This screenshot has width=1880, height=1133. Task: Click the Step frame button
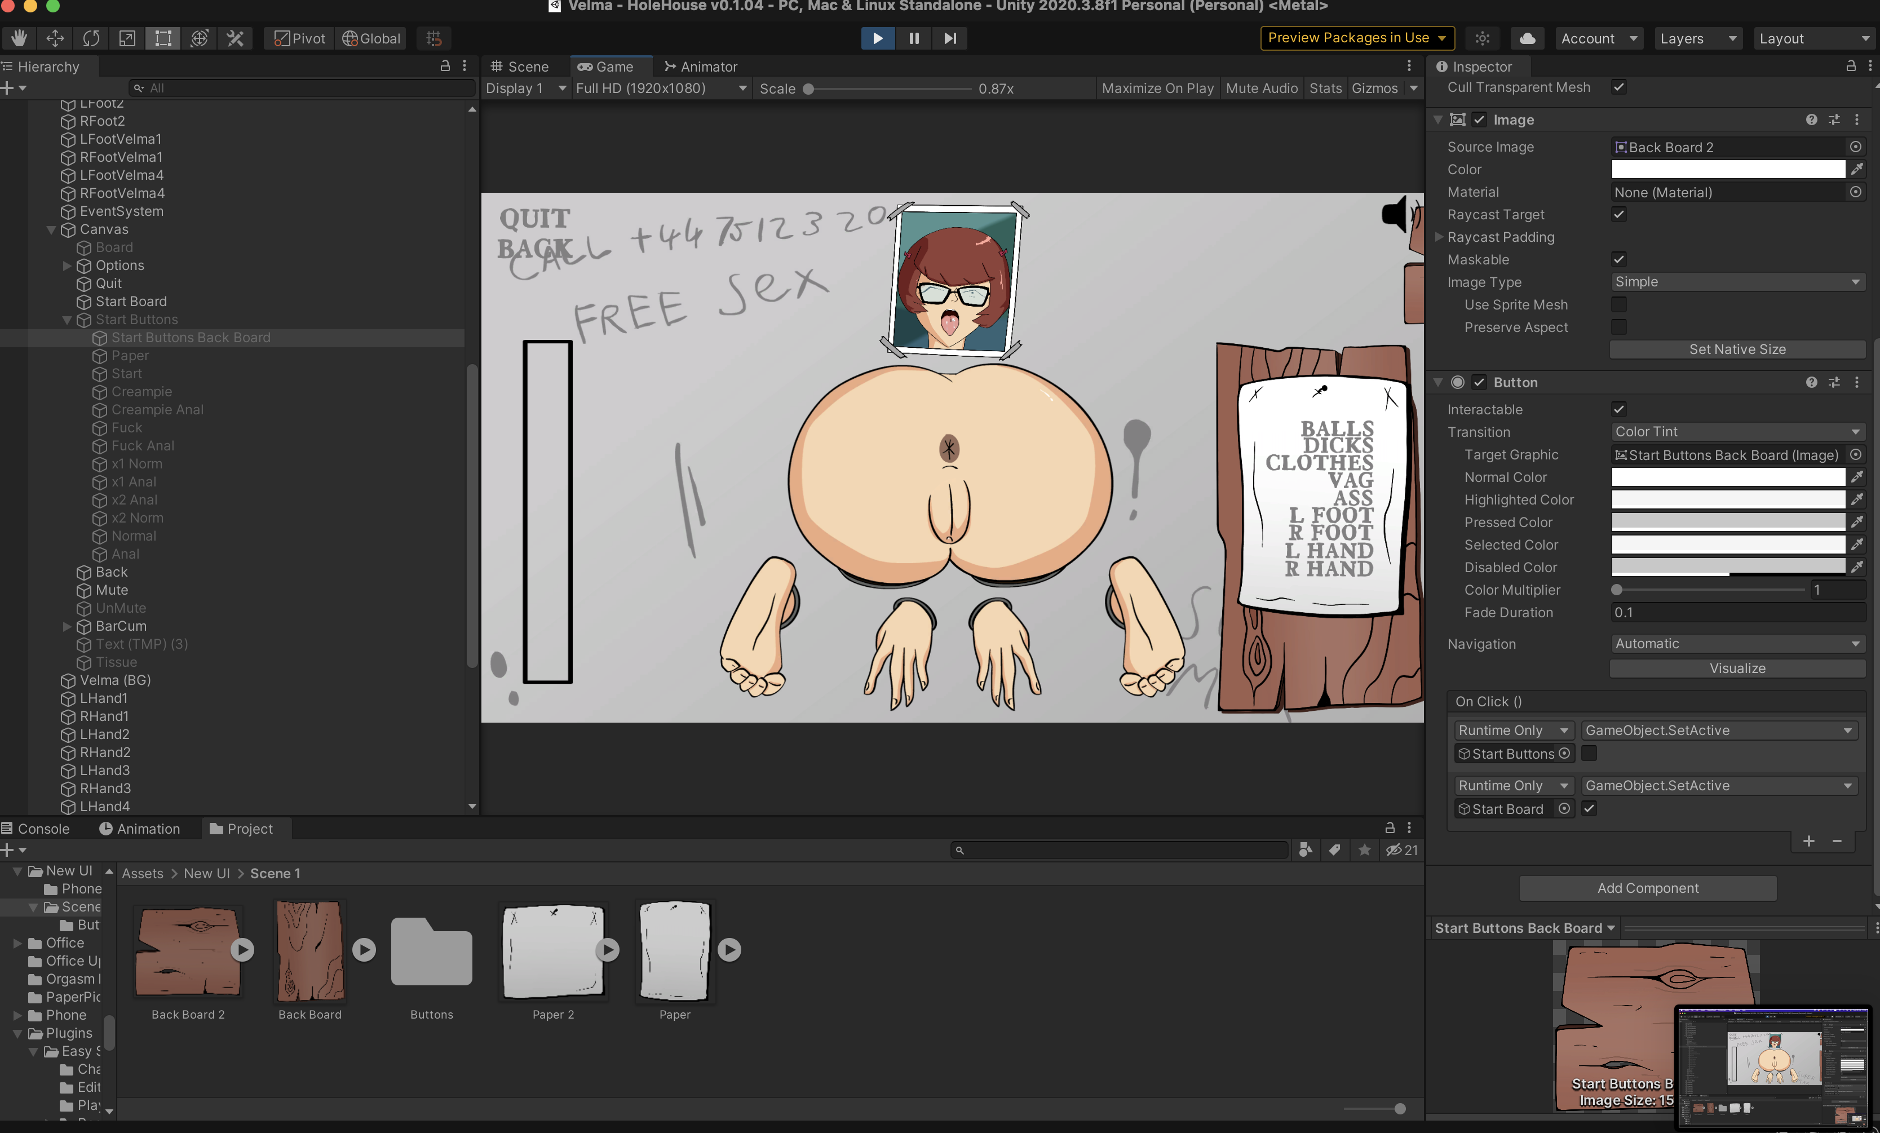[949, 38]
